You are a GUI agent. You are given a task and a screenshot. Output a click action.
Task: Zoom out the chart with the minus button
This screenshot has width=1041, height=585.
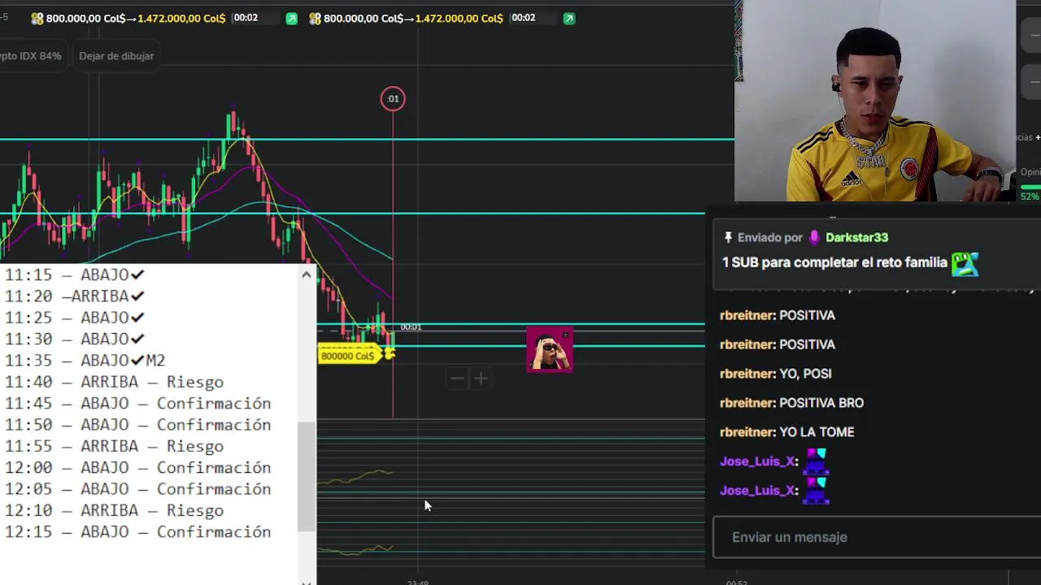coord(457,378)
